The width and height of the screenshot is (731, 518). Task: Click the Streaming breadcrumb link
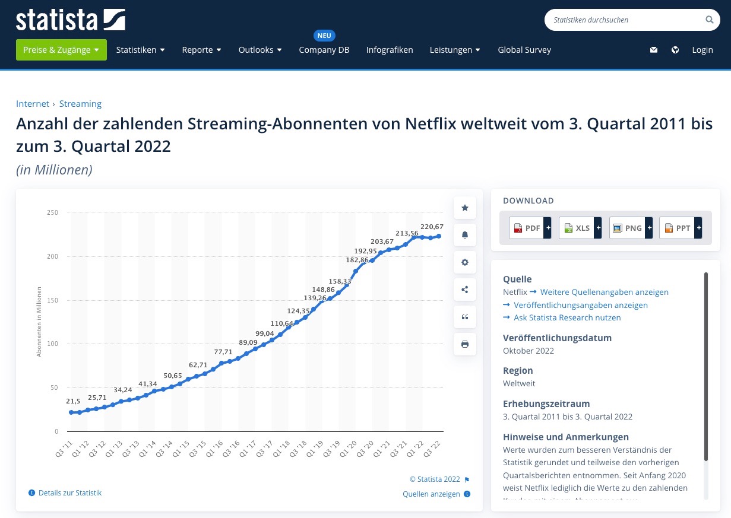click(x=80, y=104)
